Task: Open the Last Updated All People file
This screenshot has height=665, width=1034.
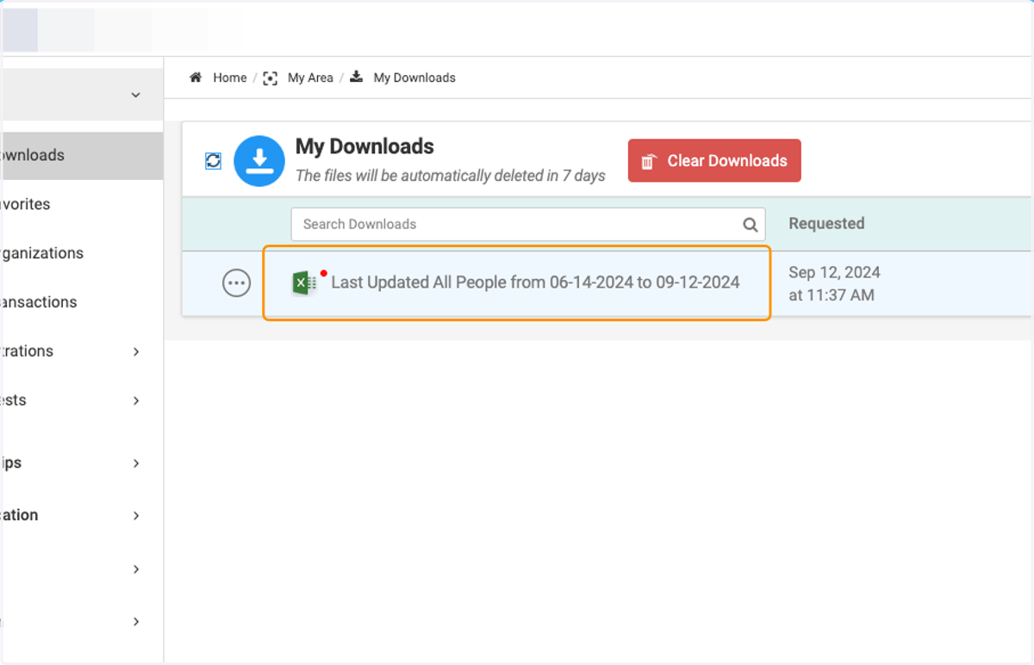Action: (x=535, y=282)
